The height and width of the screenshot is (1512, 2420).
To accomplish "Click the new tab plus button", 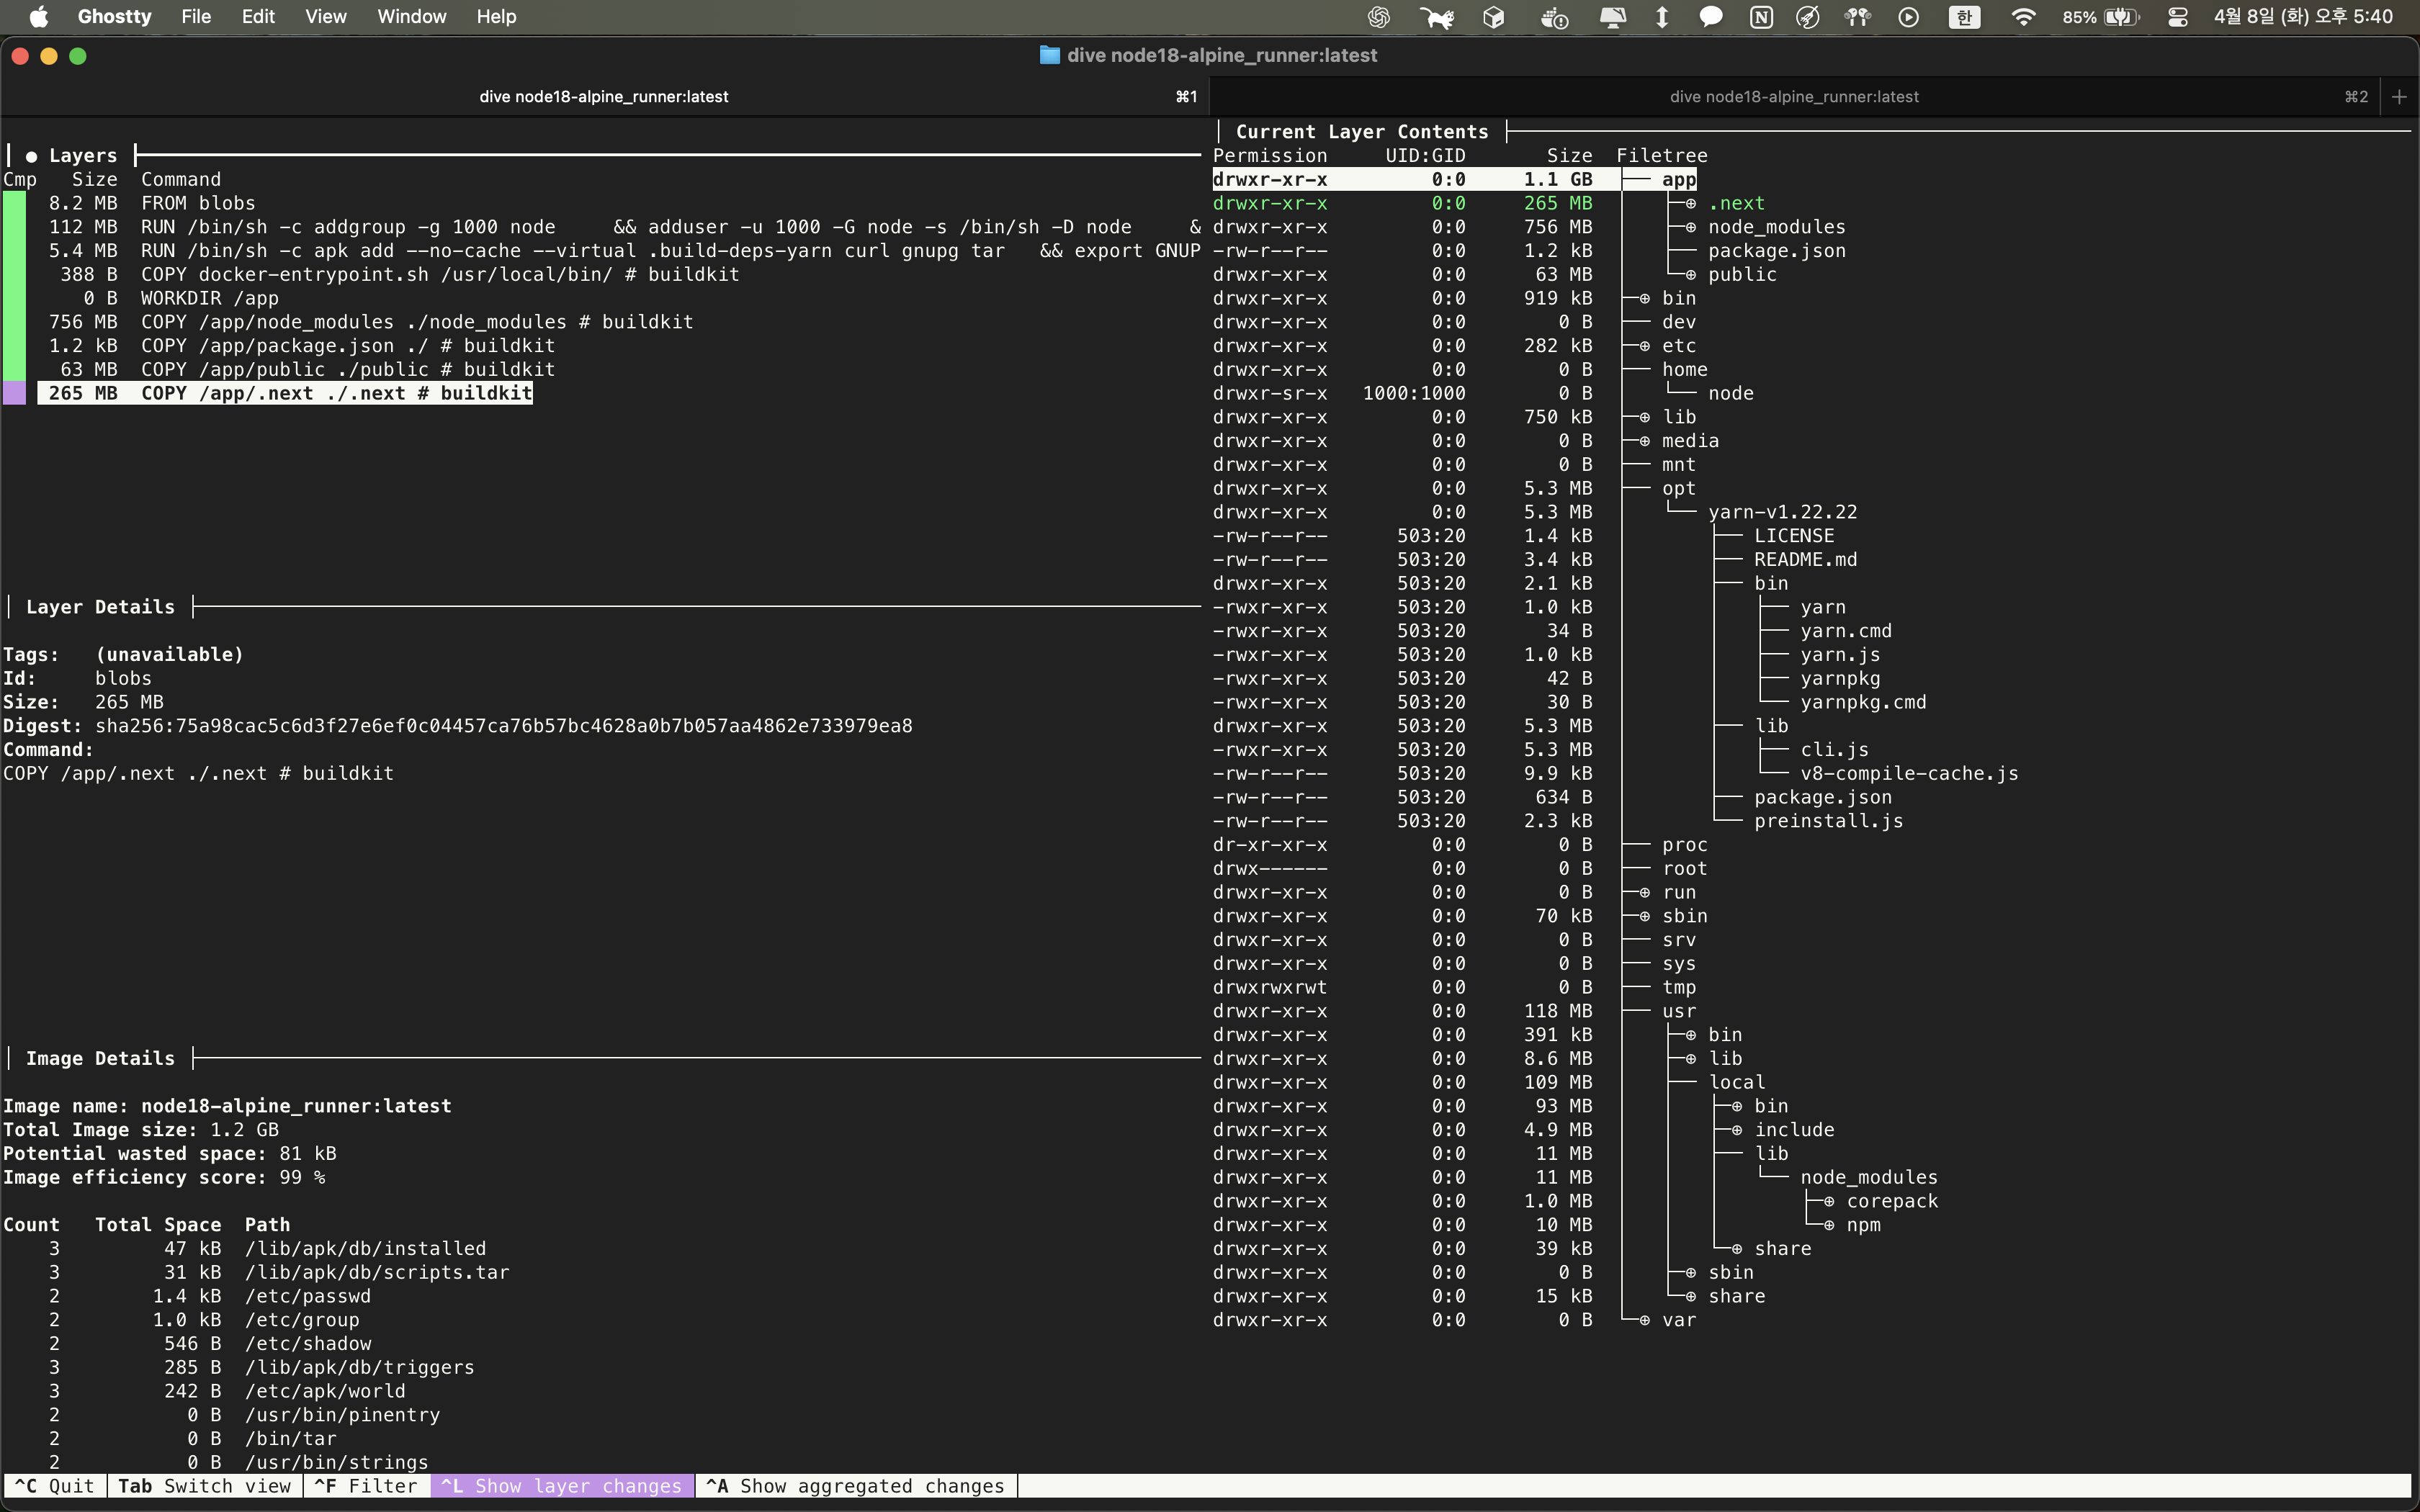I will click(2399, 97).
